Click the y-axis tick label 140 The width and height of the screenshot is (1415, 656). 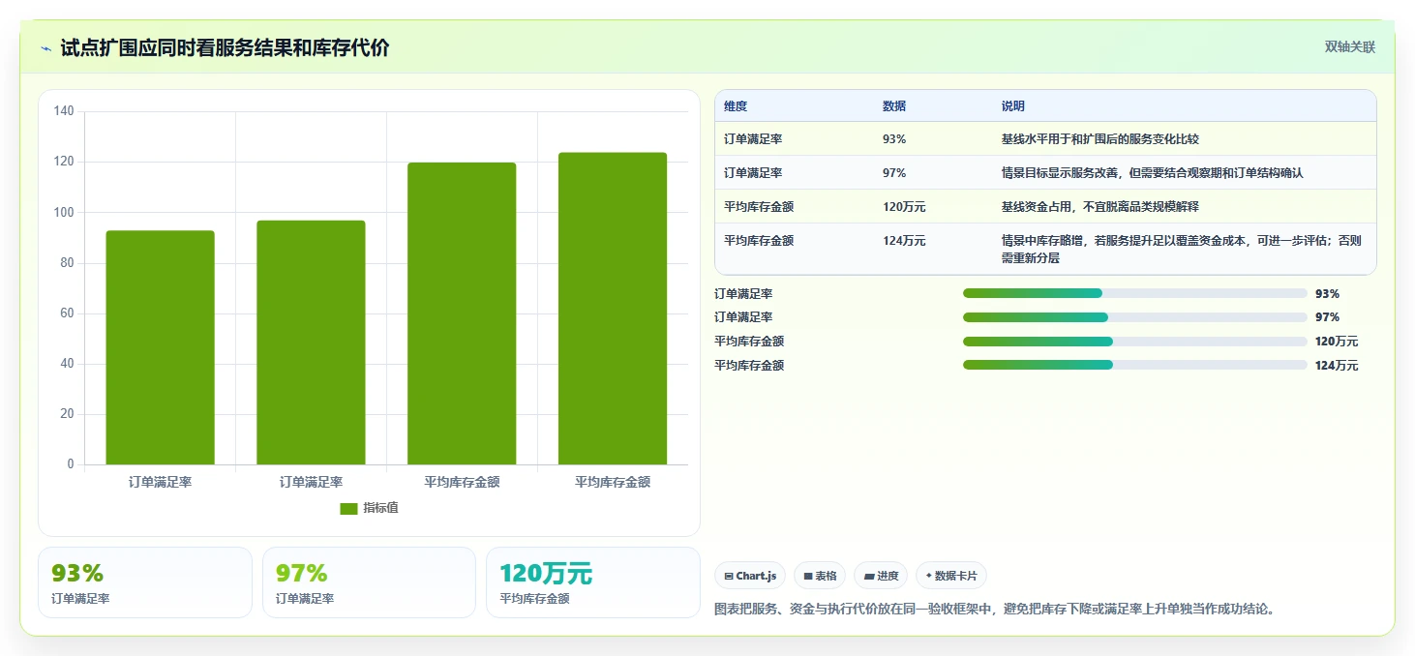(64, 112)
